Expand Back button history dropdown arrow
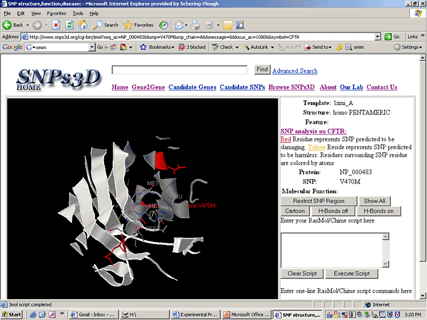Screen dimensions: 427x320 27,25
